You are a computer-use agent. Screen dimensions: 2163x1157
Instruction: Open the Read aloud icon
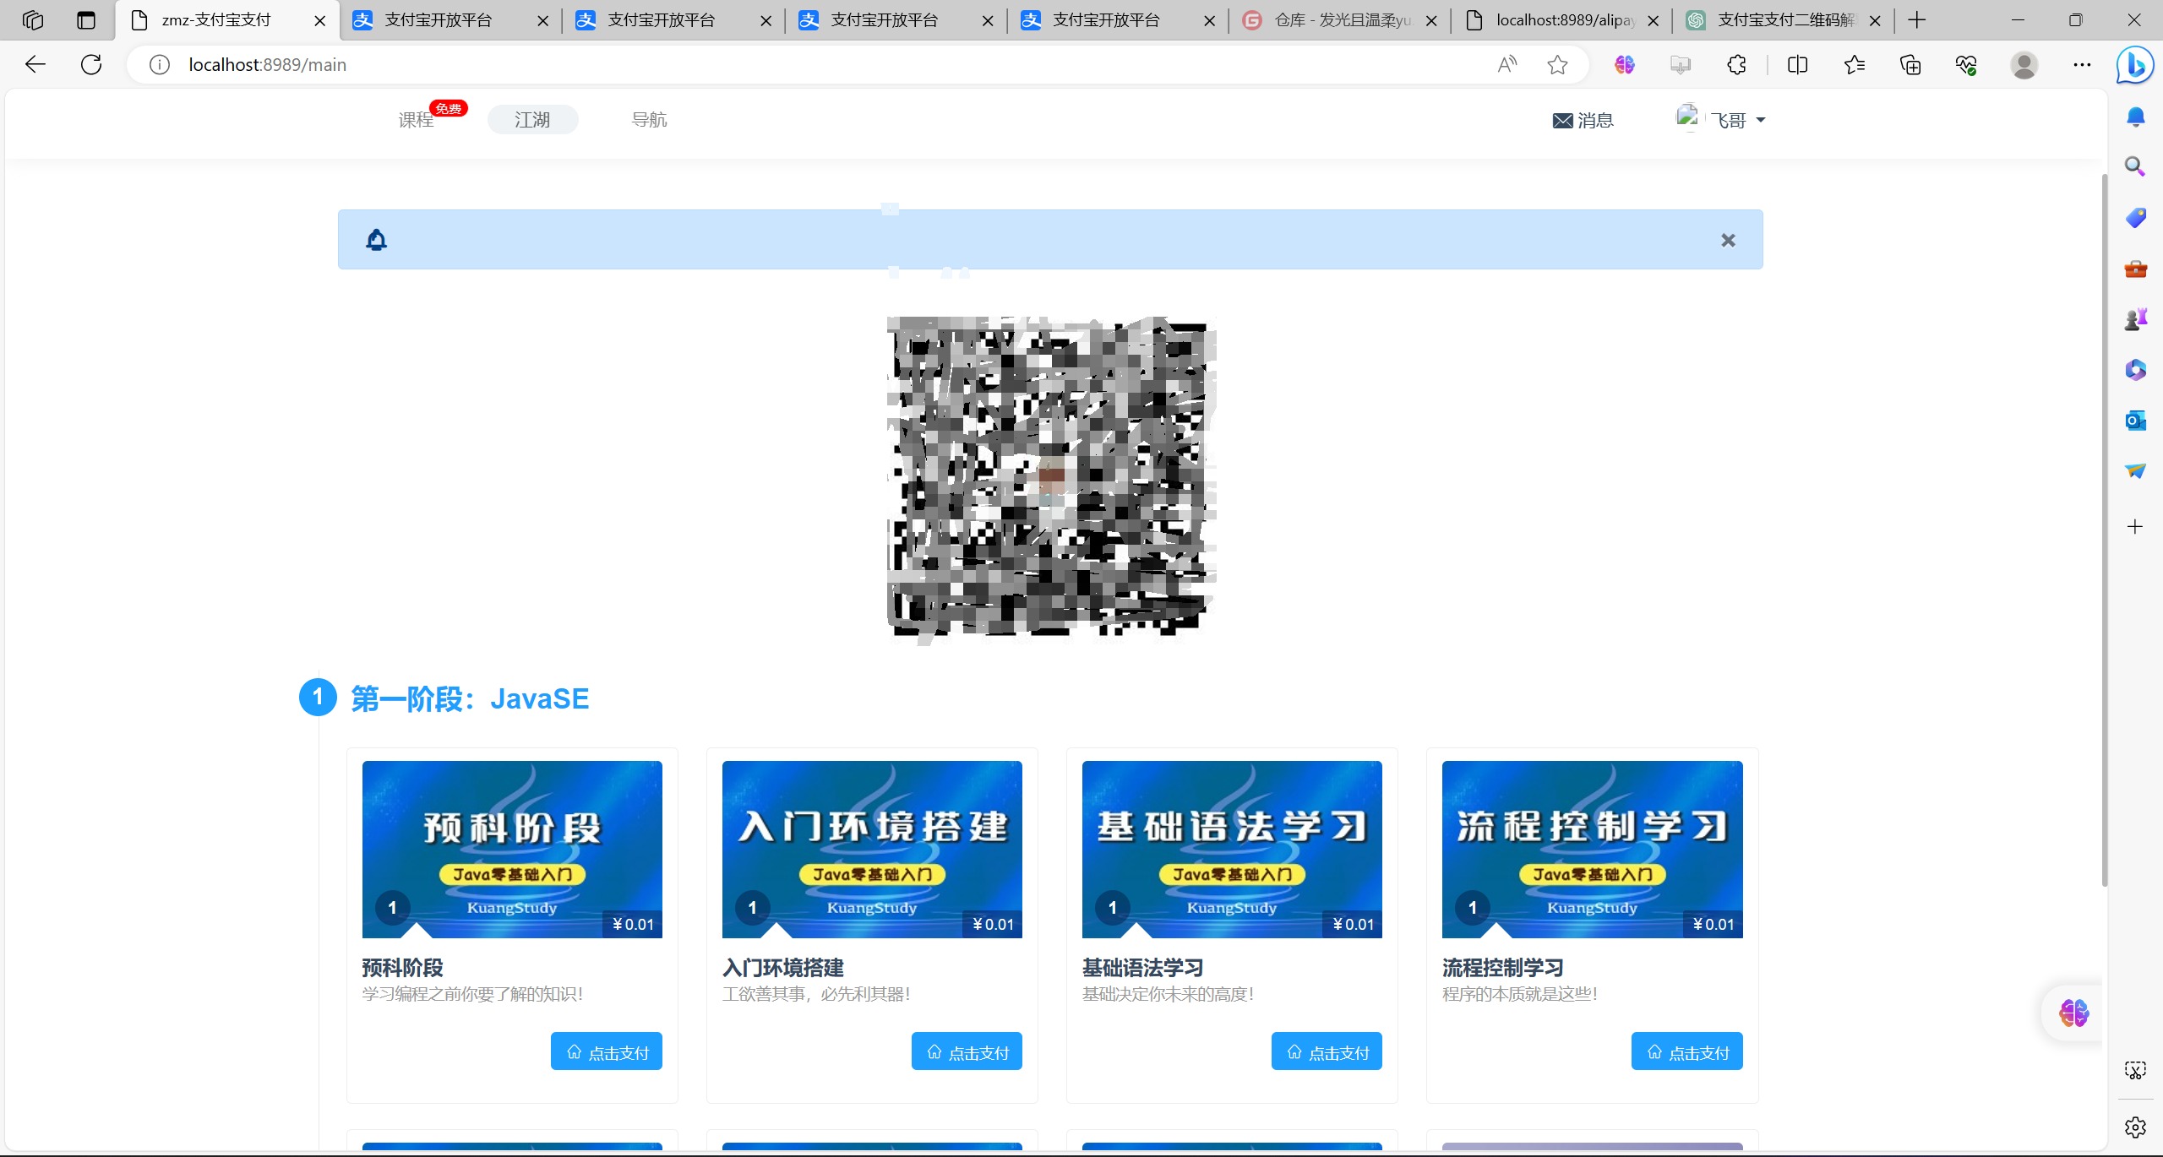point(1506,65)
